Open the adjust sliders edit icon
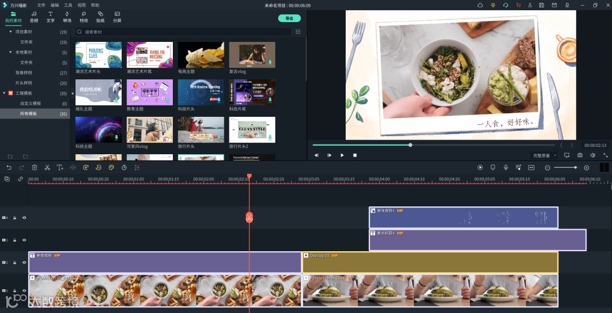The width and height of the screenshot is (612, 313). tap(137, 167)
